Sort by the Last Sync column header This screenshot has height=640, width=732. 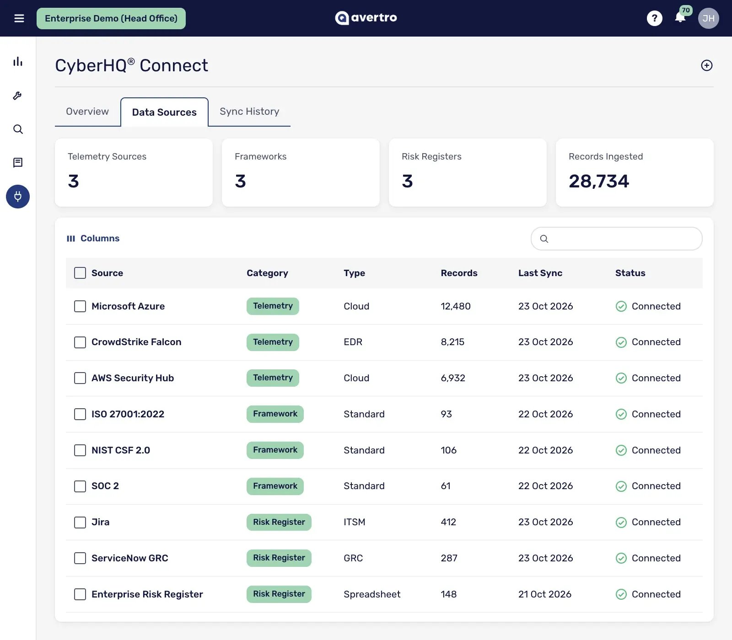(x=540, y=273)
